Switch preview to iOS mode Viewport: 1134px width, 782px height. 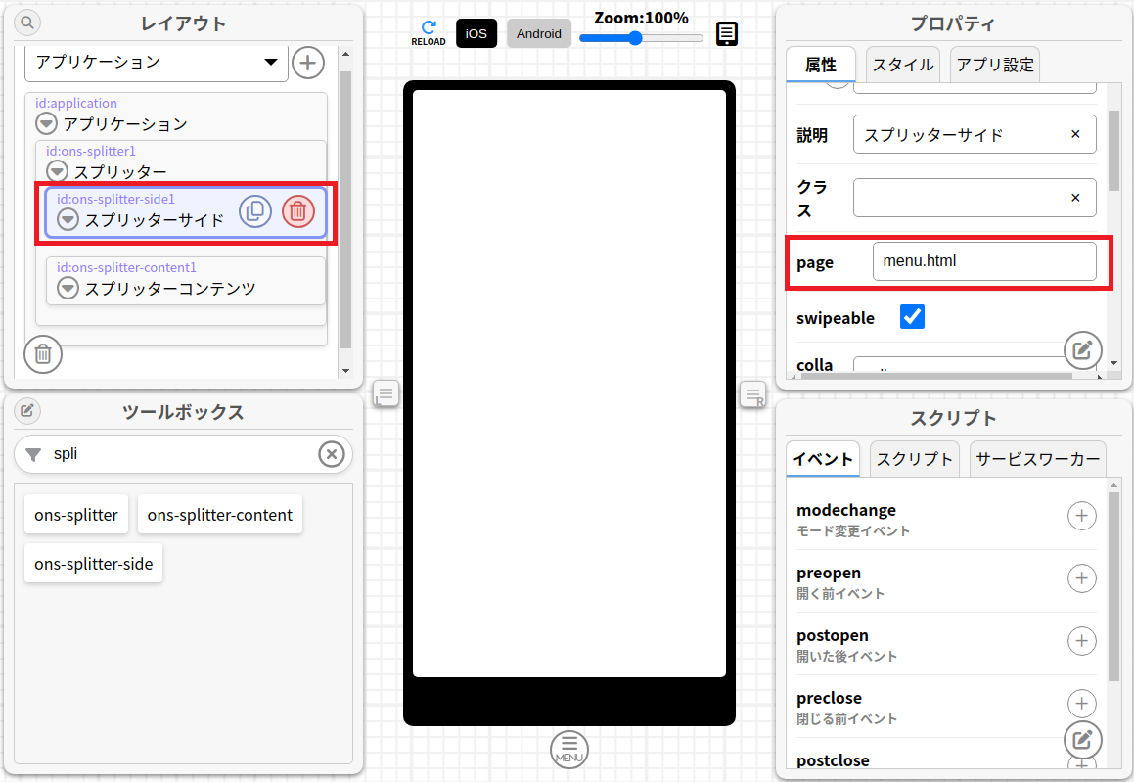476,32
